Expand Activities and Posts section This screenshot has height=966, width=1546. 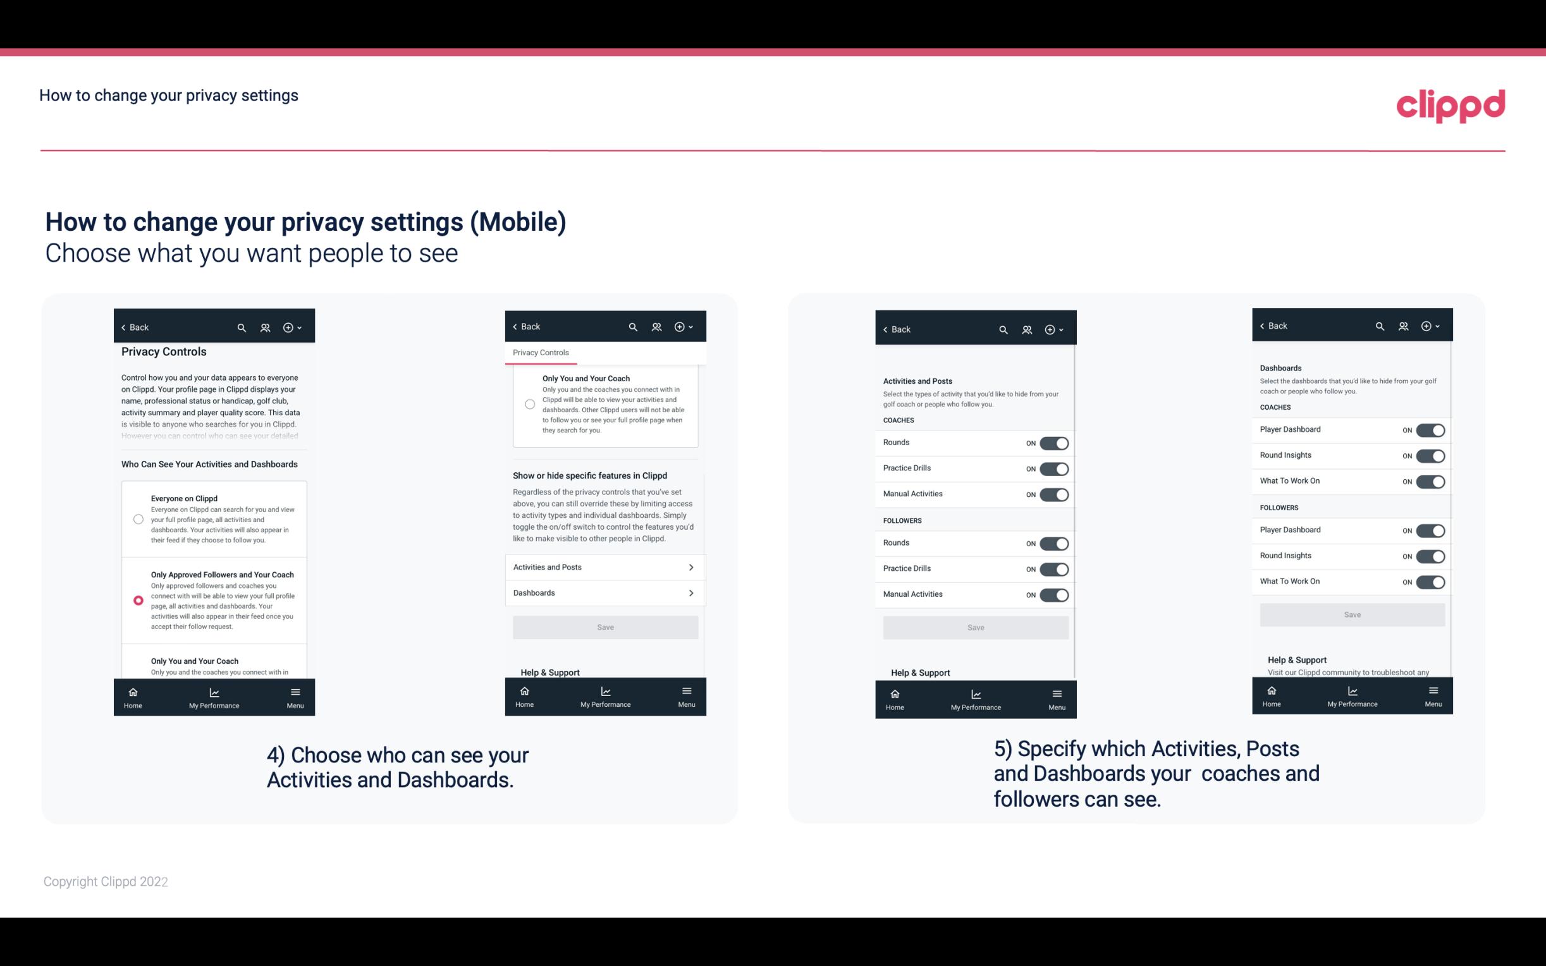pyautogui.click(x=604, y=566)
